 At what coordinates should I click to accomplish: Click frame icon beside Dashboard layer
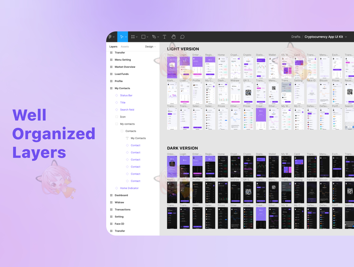pos(111,195)
